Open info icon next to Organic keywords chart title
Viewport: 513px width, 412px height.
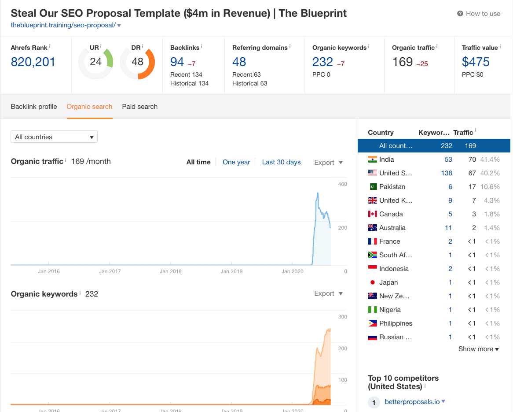80,293
